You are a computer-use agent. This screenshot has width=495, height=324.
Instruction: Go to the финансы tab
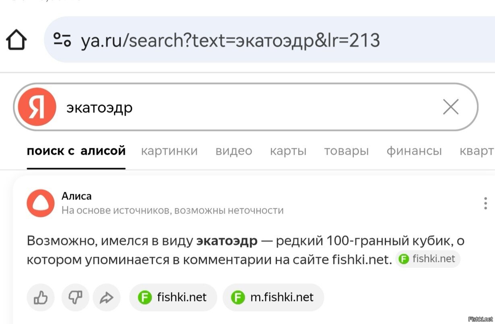pos(414,151)
